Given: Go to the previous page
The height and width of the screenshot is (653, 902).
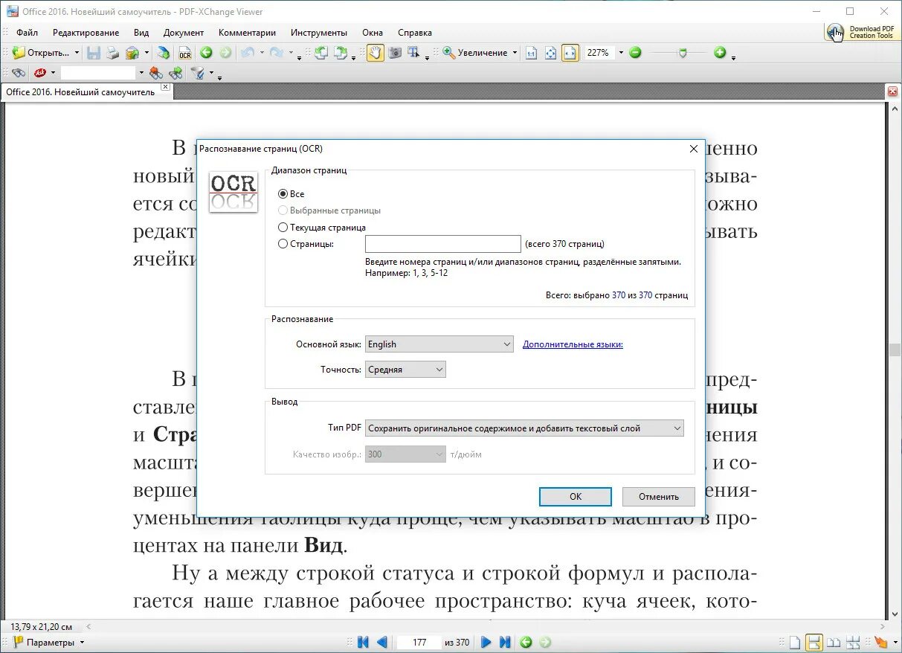Looking at the screenshot, I should [382, 642].
